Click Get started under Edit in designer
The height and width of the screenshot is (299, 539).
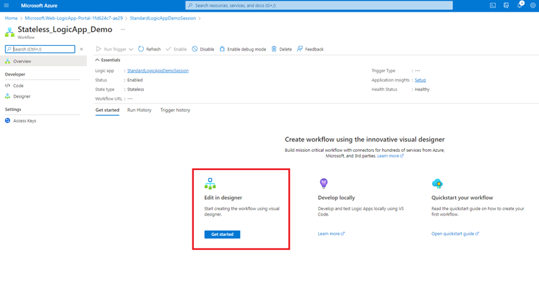(222, 234)
